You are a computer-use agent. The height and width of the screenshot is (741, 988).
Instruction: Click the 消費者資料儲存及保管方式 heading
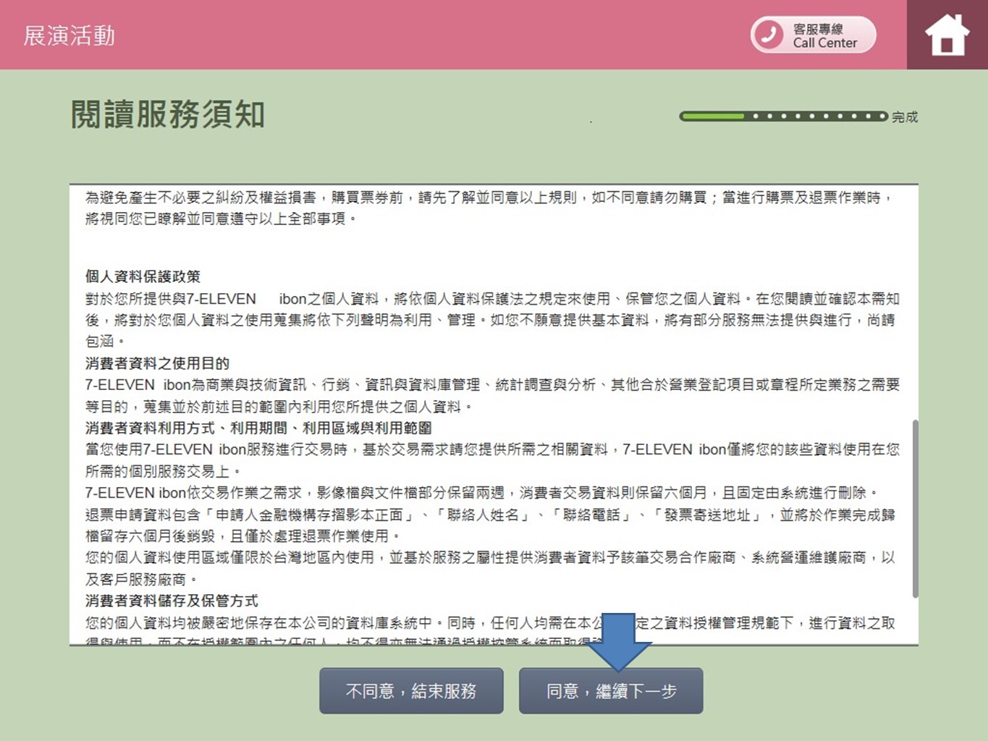(172, 601)
